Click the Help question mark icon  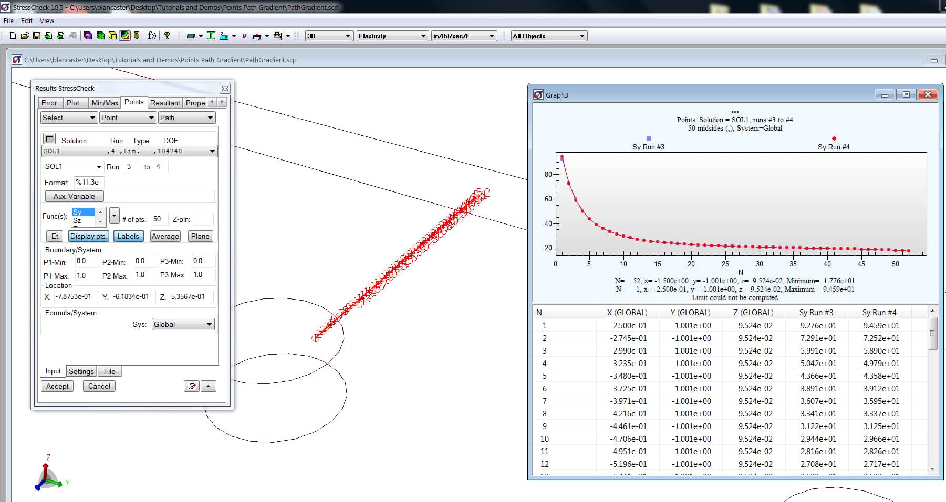[167, 36]
